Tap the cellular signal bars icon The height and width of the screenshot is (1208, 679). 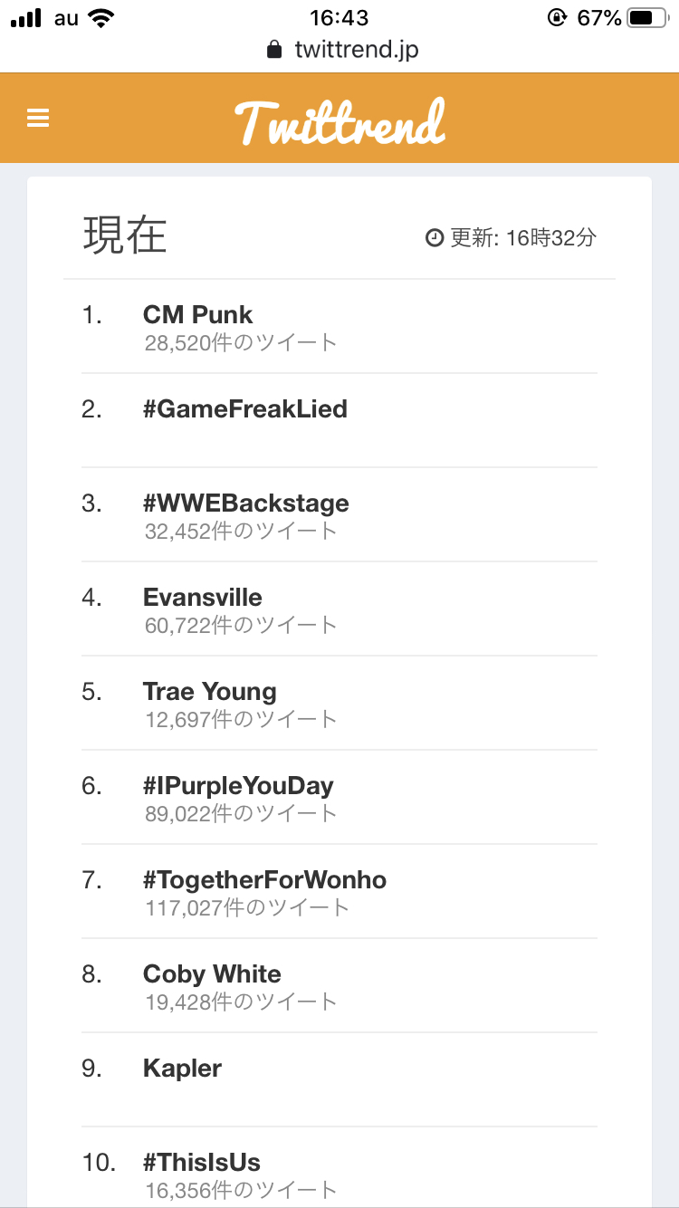tap(26, 18)
